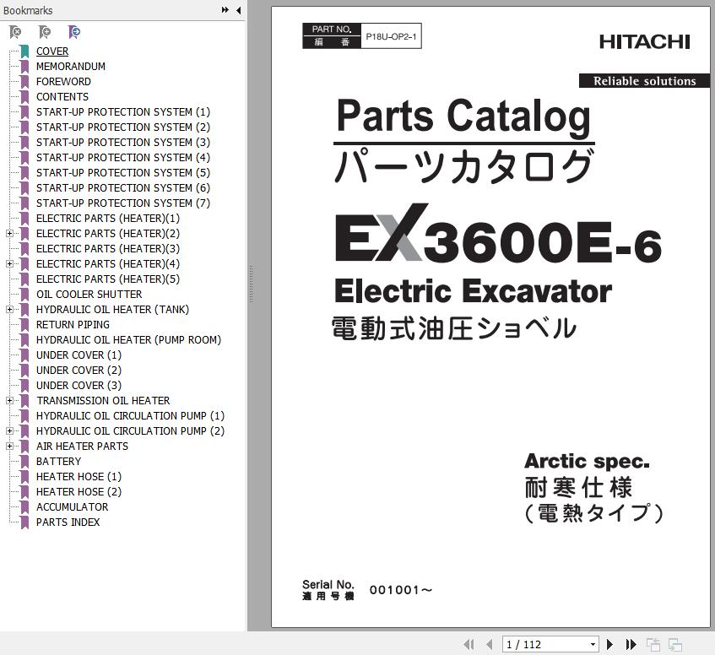Viewport: 715px width, 655px height.
Task: Expand HYDRAULIC OIL HEATER (TANK) bookmark
Action: pyautogui.click(x=9, y=310)
